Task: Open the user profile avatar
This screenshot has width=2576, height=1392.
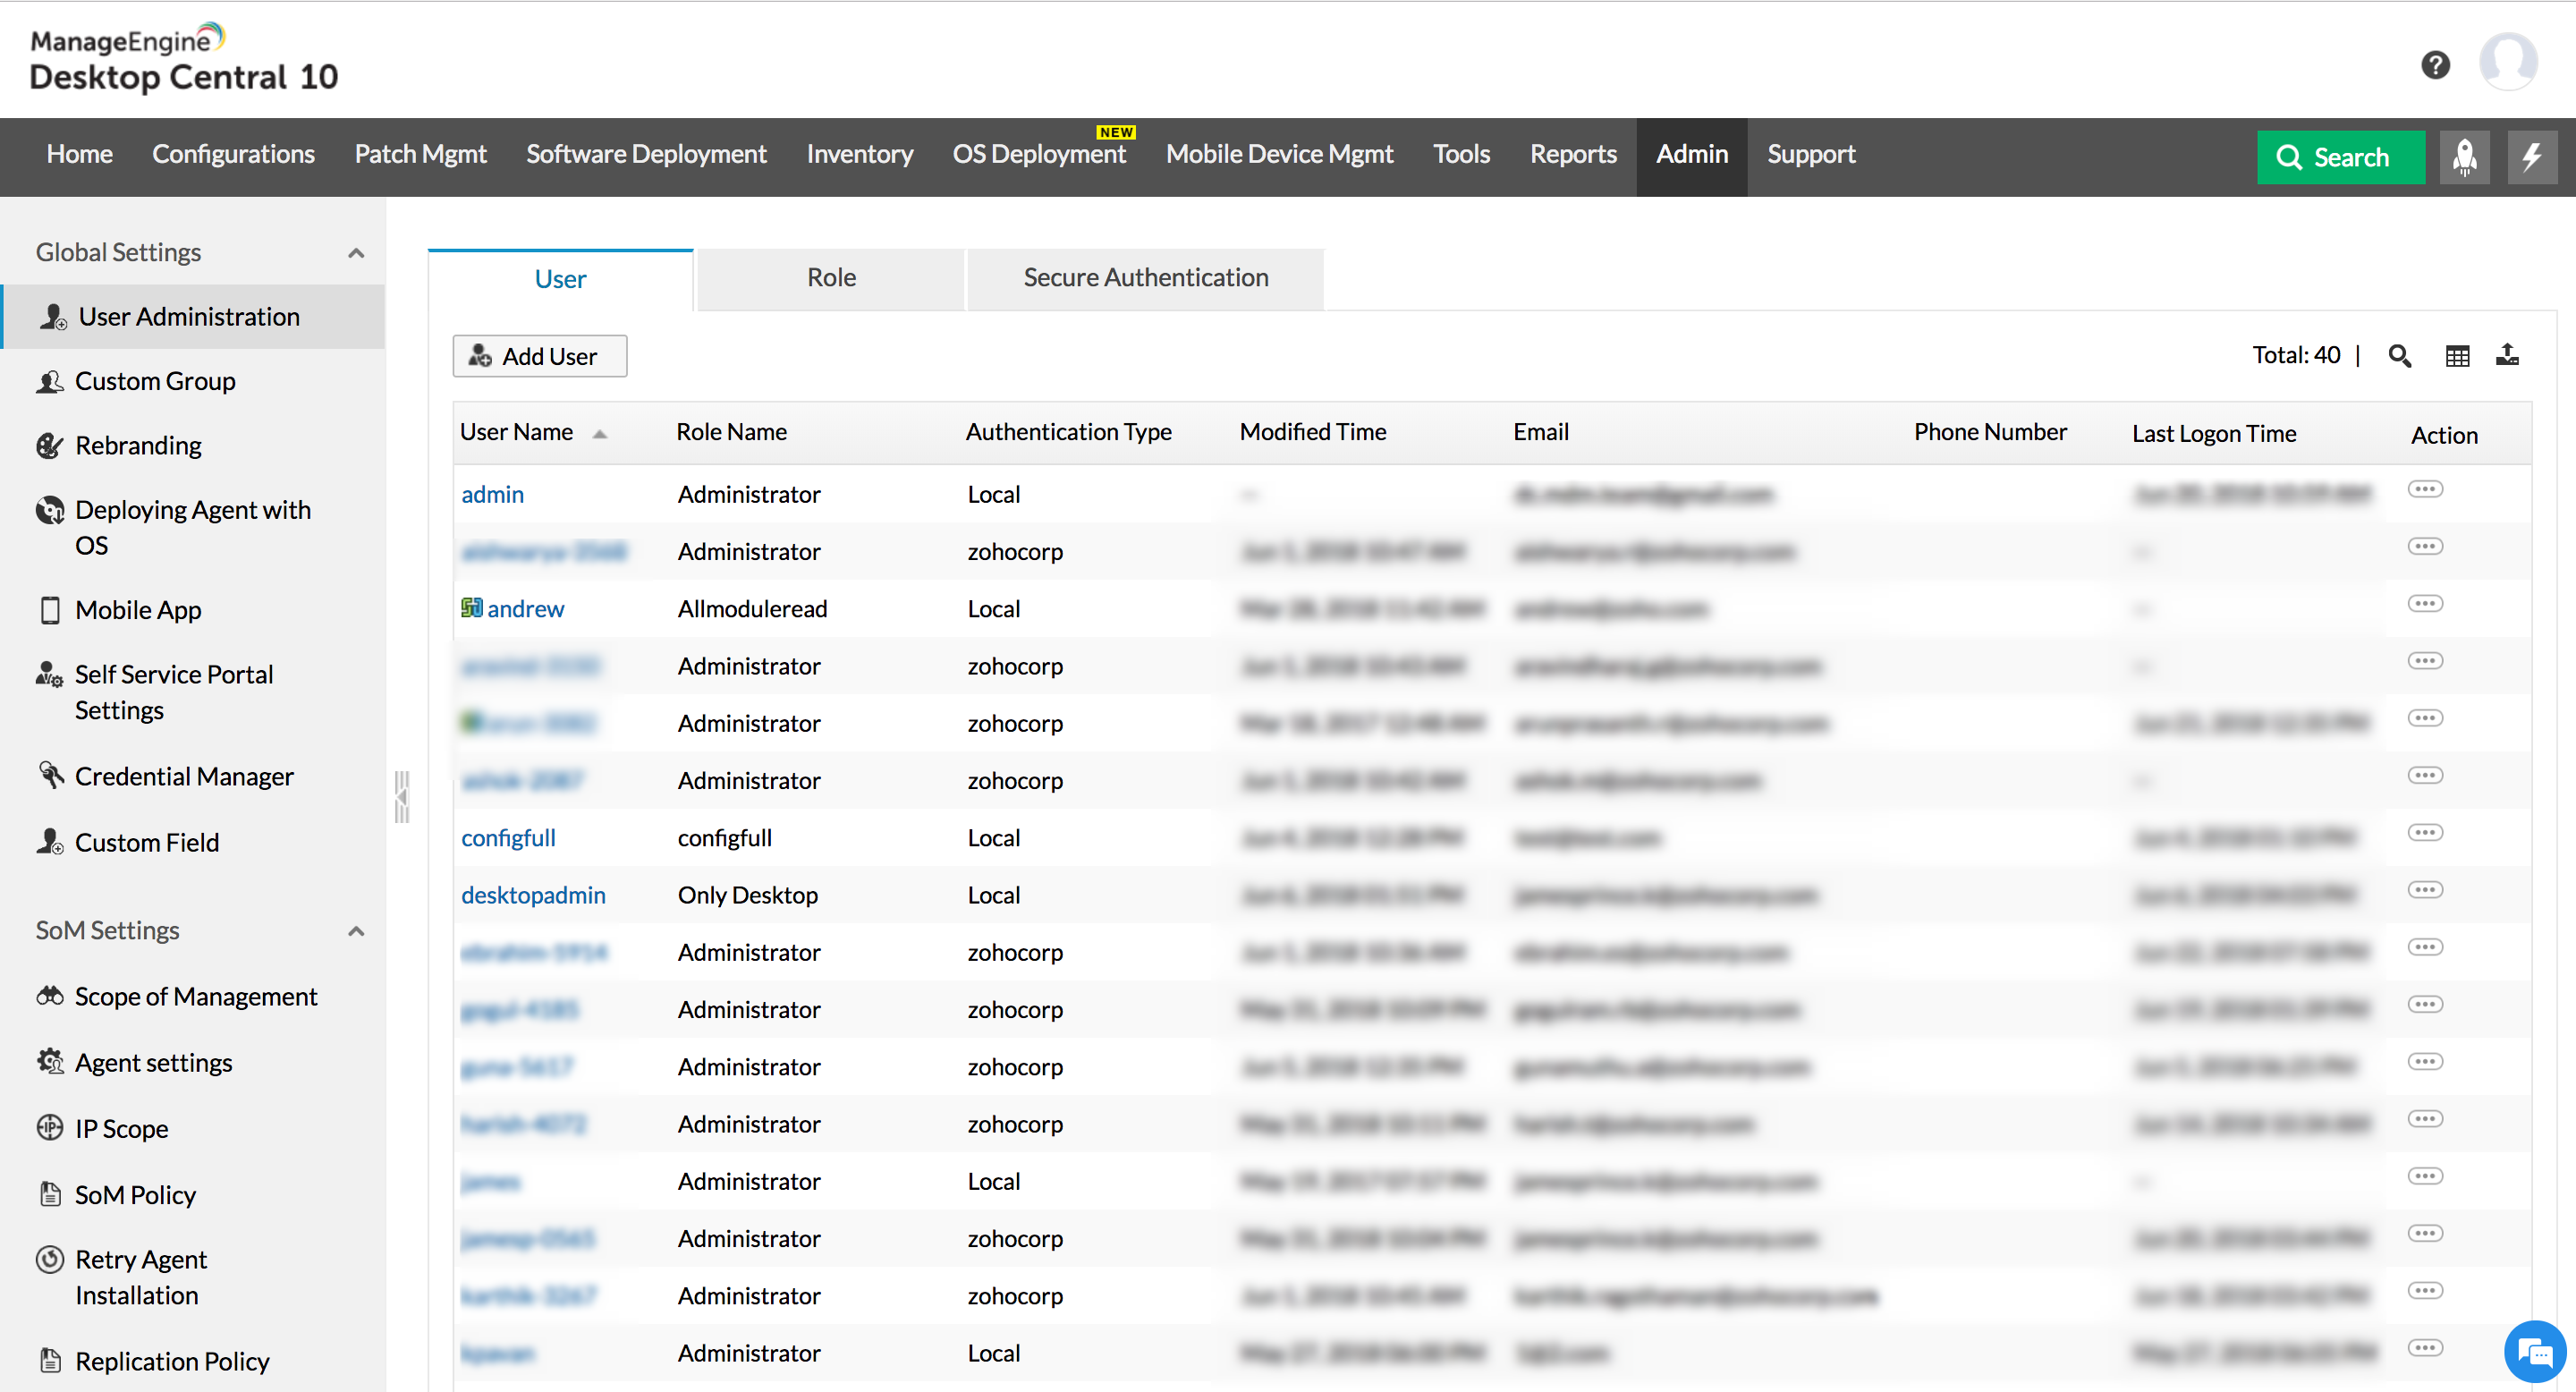Action: pyautogui.click(x=2507, y=61)
